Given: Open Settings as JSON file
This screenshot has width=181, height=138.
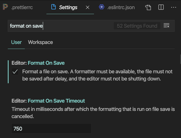Looking at the screenshot, I should coord(148,7).
